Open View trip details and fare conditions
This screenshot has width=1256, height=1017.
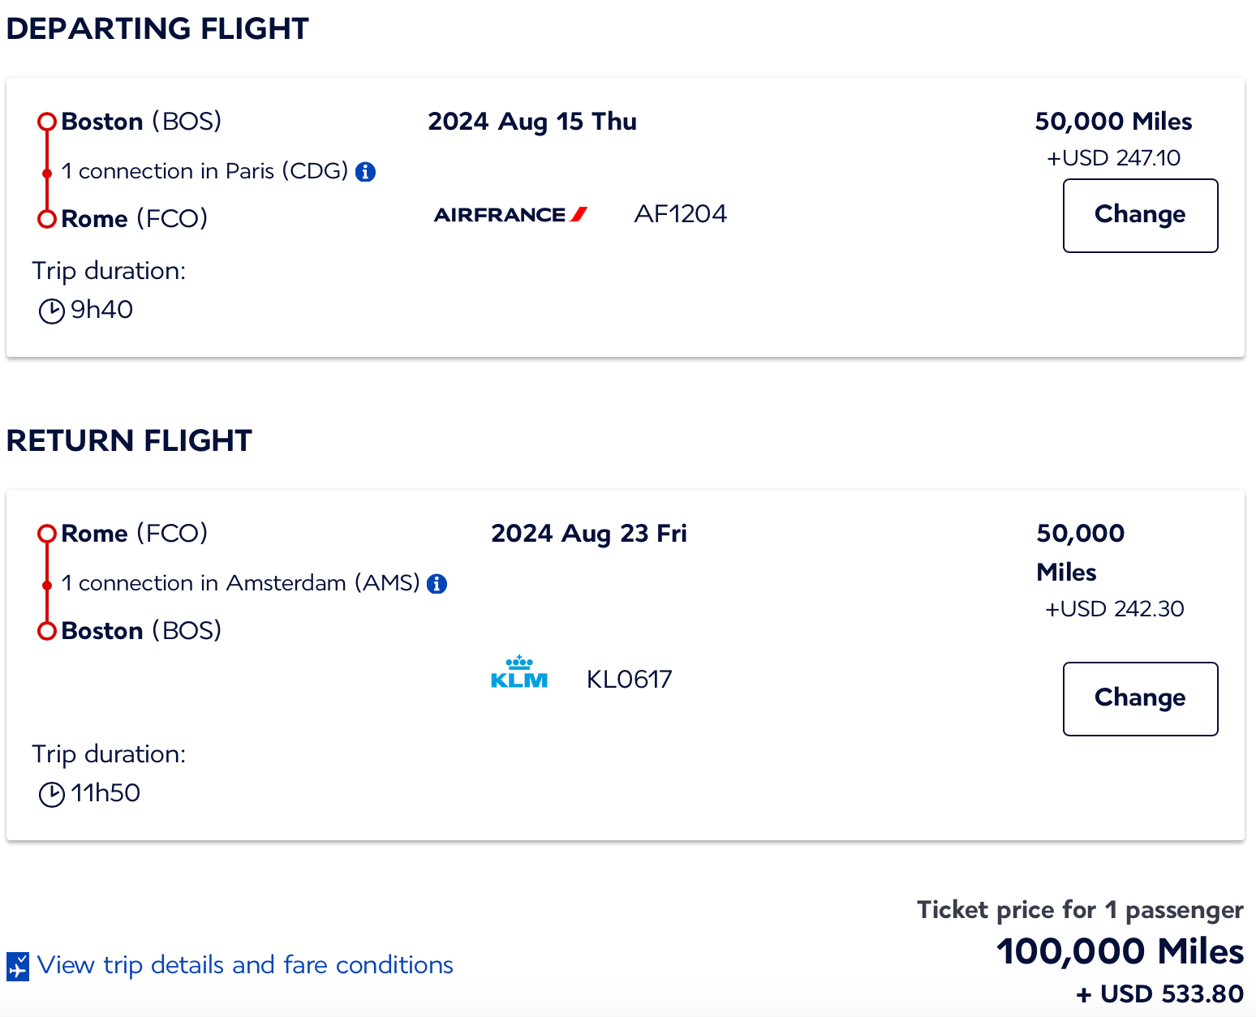click(245, 965)
